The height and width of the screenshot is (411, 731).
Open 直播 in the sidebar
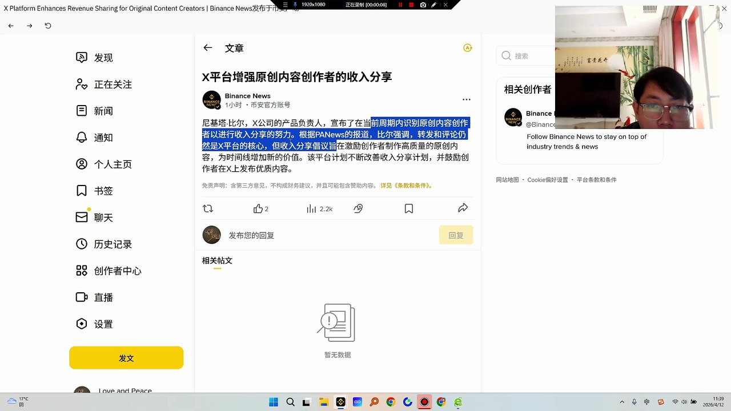(x=95, y=297)
